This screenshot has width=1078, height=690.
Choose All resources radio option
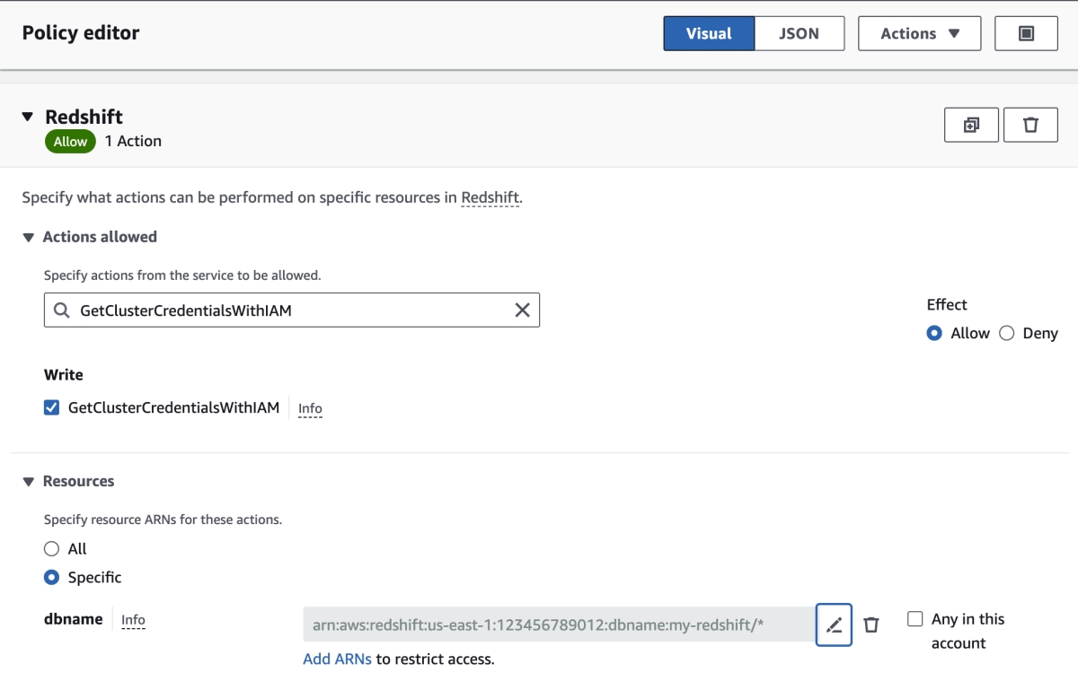coord(52,548)
